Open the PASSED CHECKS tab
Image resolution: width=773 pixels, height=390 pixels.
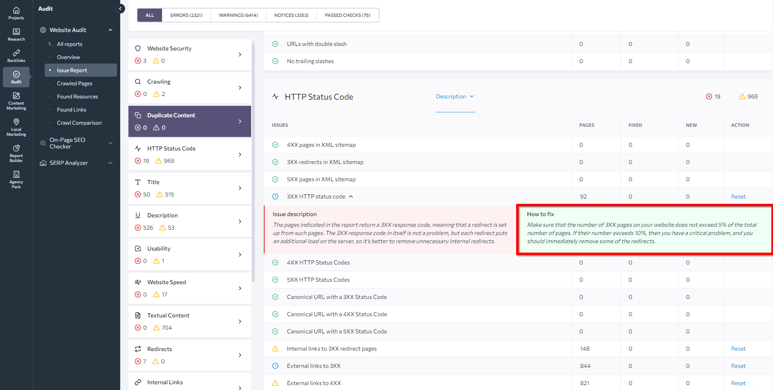(x=347, y=15)
